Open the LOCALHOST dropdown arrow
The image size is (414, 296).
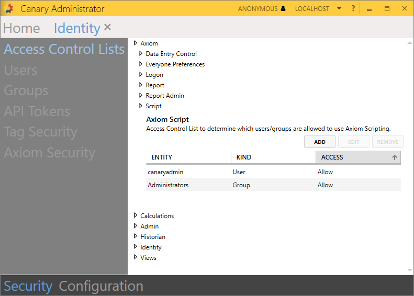[x=339, y=9]
